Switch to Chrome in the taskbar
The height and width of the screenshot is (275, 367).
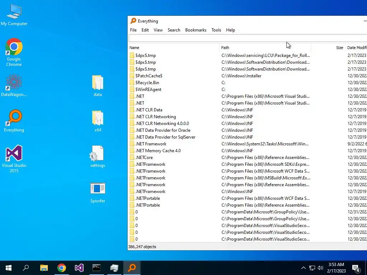tap(62, 268)
